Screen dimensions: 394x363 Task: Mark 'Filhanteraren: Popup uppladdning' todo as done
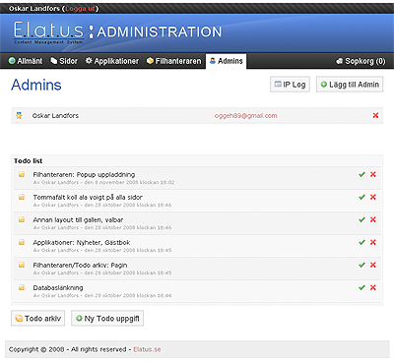tap(362, 174)
